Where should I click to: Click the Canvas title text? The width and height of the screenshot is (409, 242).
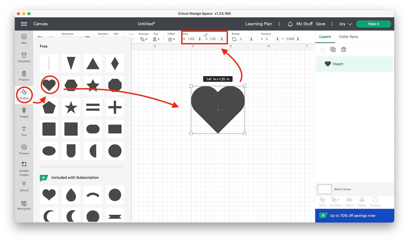[40, 24]
